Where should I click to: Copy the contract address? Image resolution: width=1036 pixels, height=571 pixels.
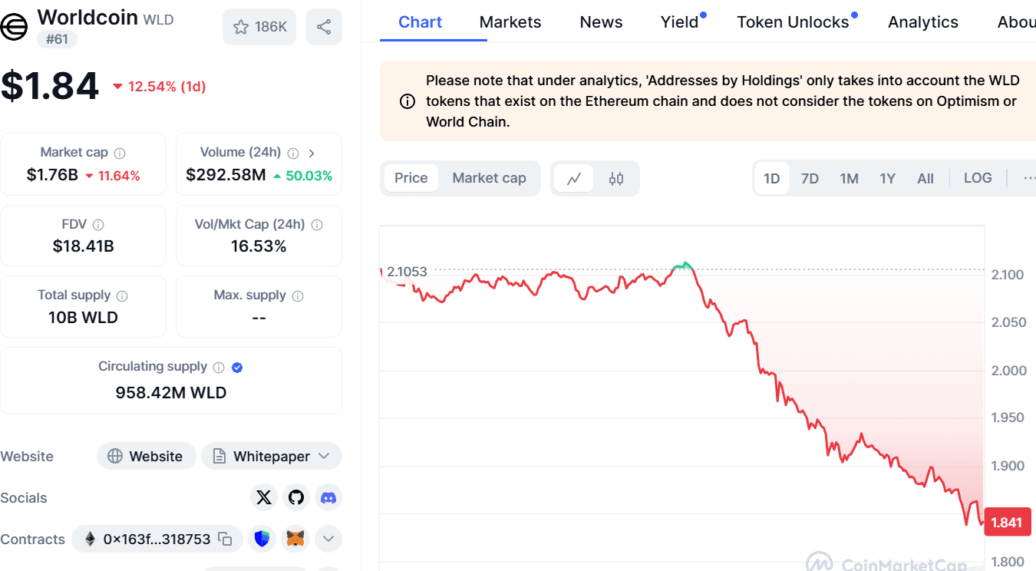point(223,539)
